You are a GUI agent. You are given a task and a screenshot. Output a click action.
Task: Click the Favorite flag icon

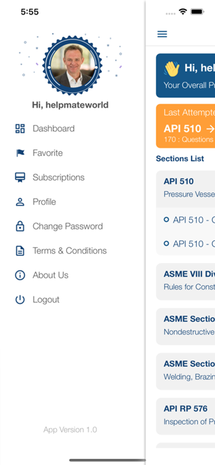click(x=20, y=153)
